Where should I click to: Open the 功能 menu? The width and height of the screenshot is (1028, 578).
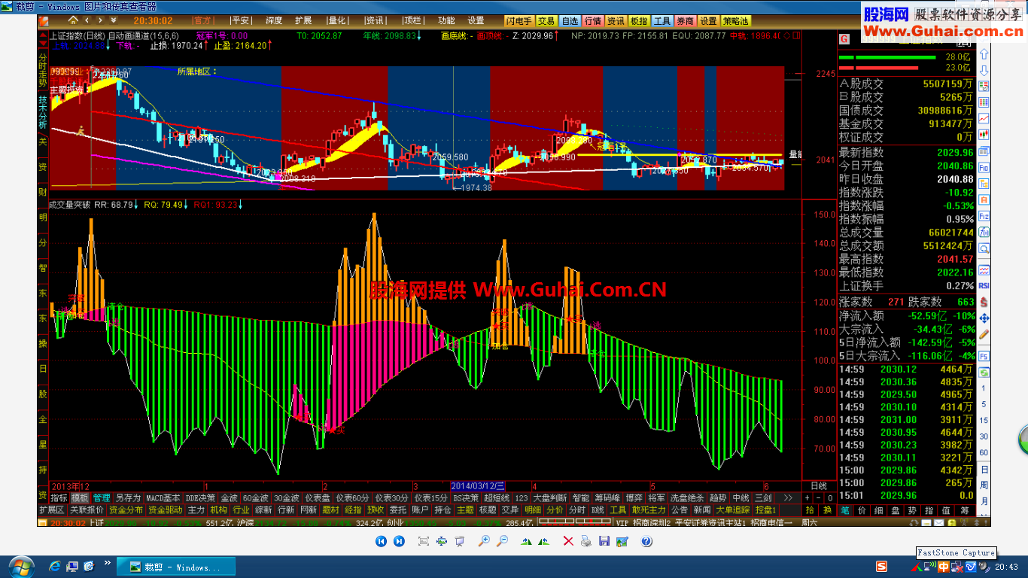446,20
